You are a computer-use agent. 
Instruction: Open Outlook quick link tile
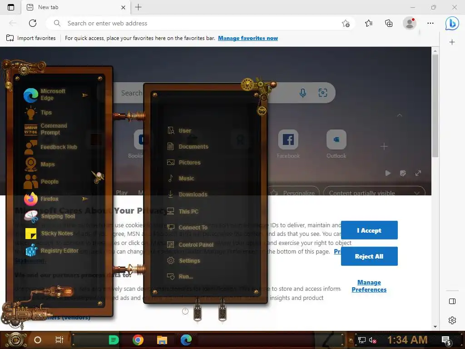(336, 144)
